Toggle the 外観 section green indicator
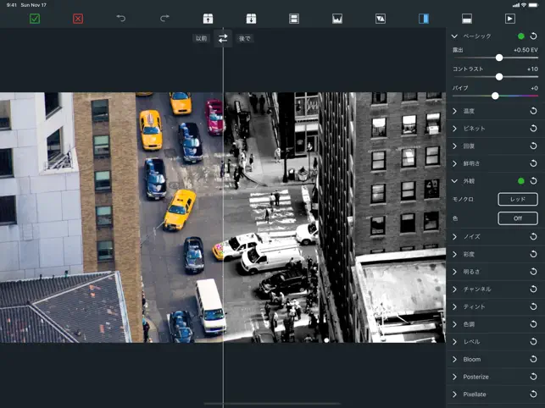Image resolution: width=545 pixels, height=408 pixels. pyautogui.click(x=520, y=181)
